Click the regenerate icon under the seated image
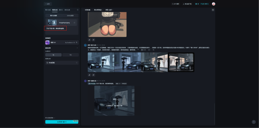Screen dimensions: 259x128 94,40
